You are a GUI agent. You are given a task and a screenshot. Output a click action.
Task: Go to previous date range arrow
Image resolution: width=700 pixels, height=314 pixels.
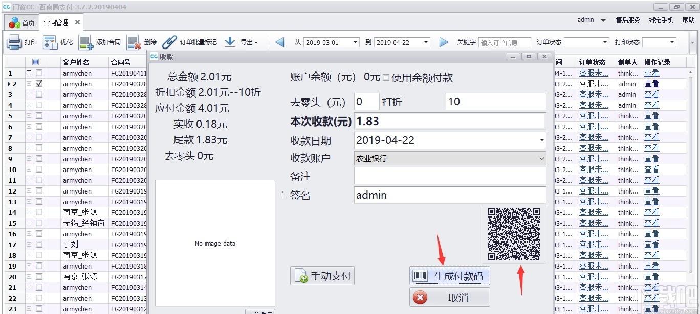point(279,42)
